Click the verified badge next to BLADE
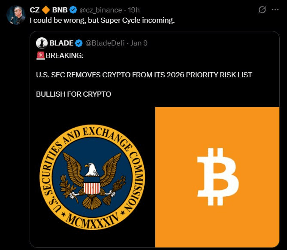 tap(79, 43)
